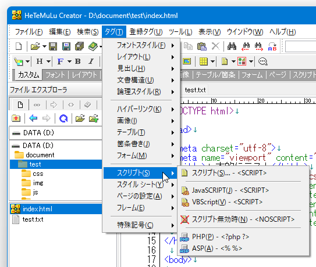Select the img folder in tree

[32, 183]
